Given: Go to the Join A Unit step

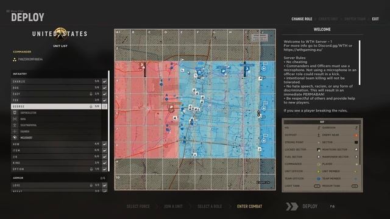Looking at the screenshot, I should tap(173, 206).
